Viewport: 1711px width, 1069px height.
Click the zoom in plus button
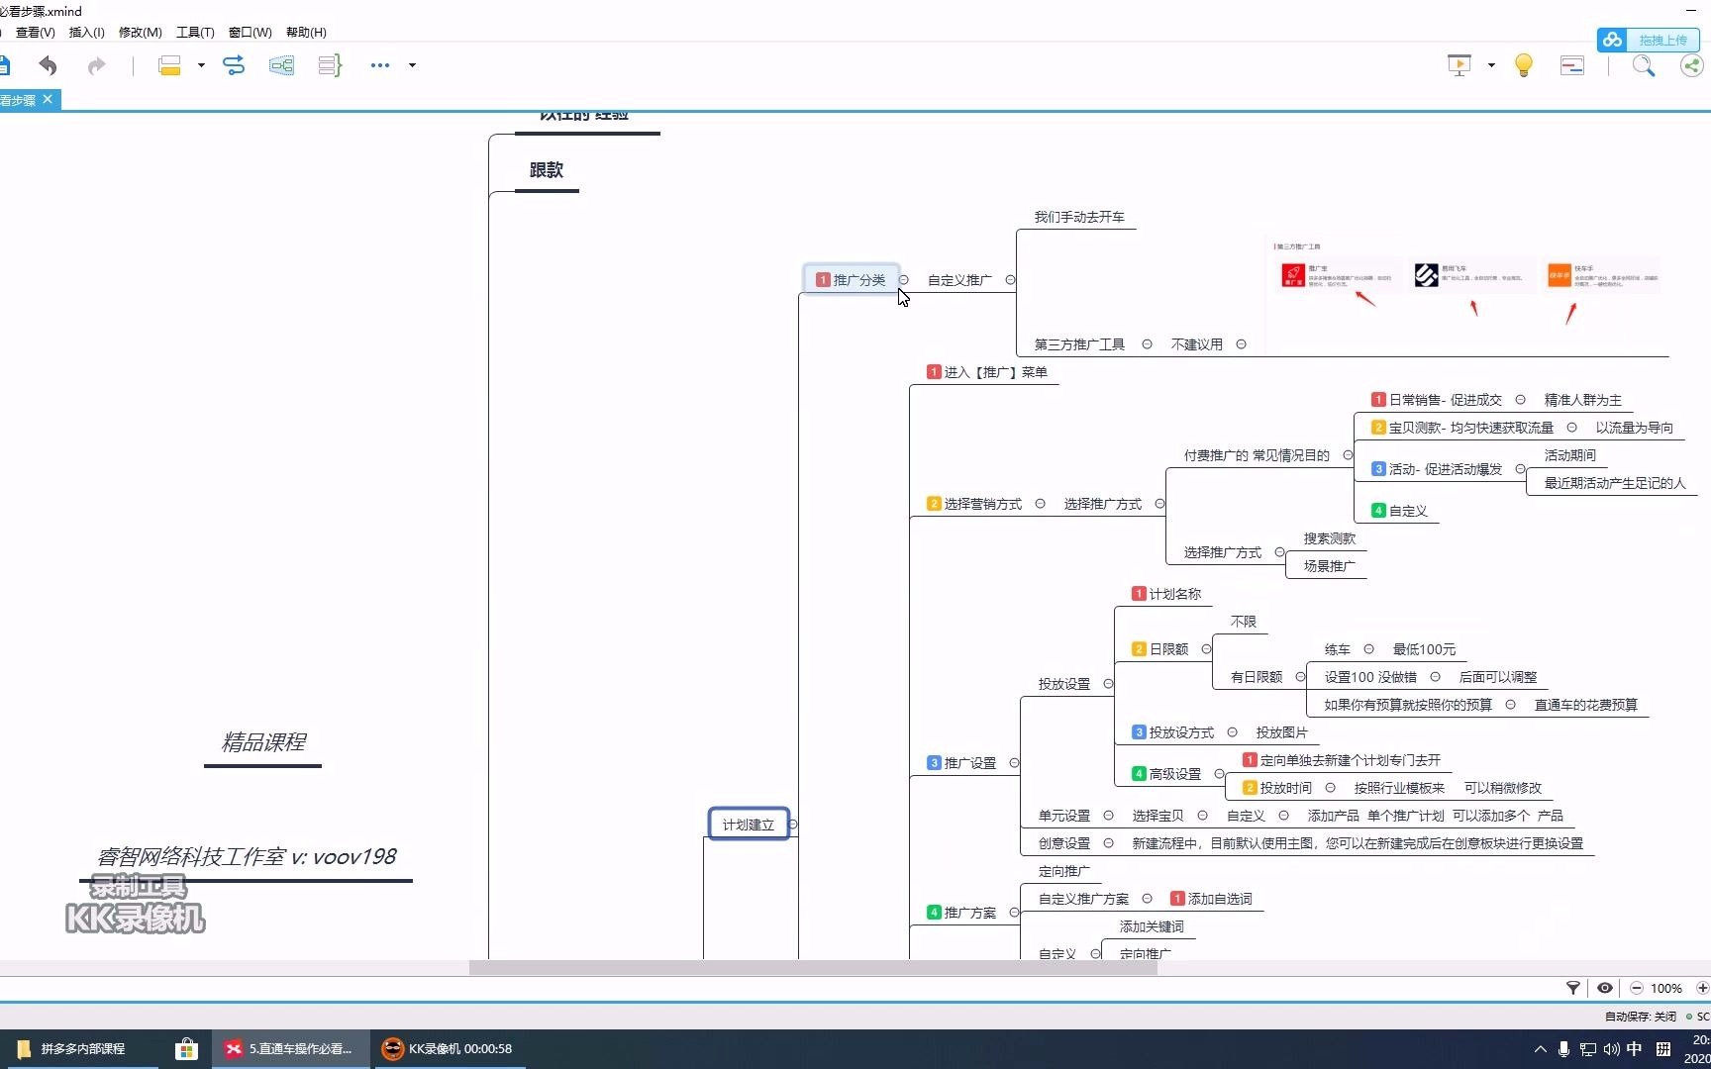[x=1703, y=988]
